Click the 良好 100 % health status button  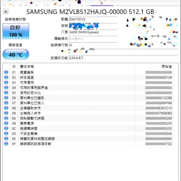16,31
